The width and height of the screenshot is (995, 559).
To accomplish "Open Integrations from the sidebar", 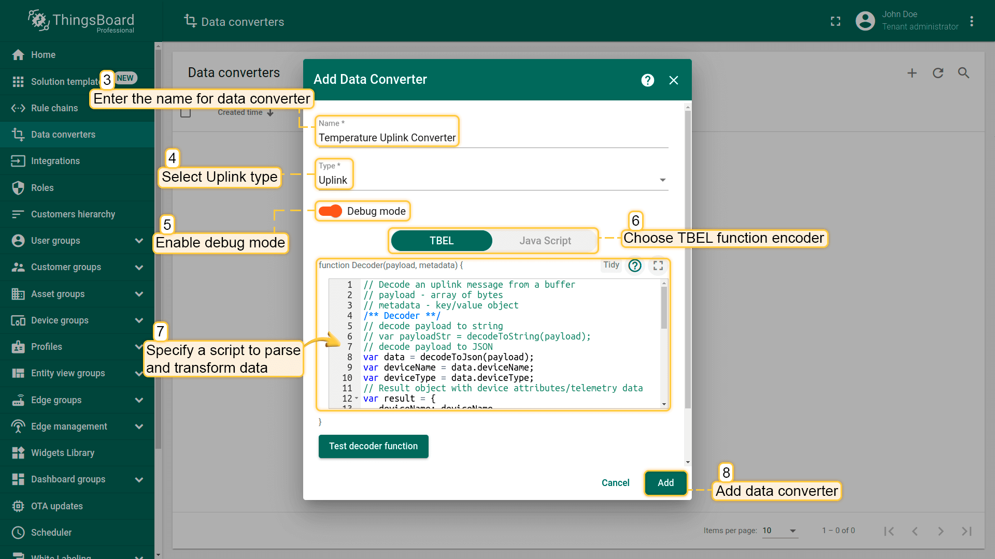I will pyautogui.click(x=55, y=161).
